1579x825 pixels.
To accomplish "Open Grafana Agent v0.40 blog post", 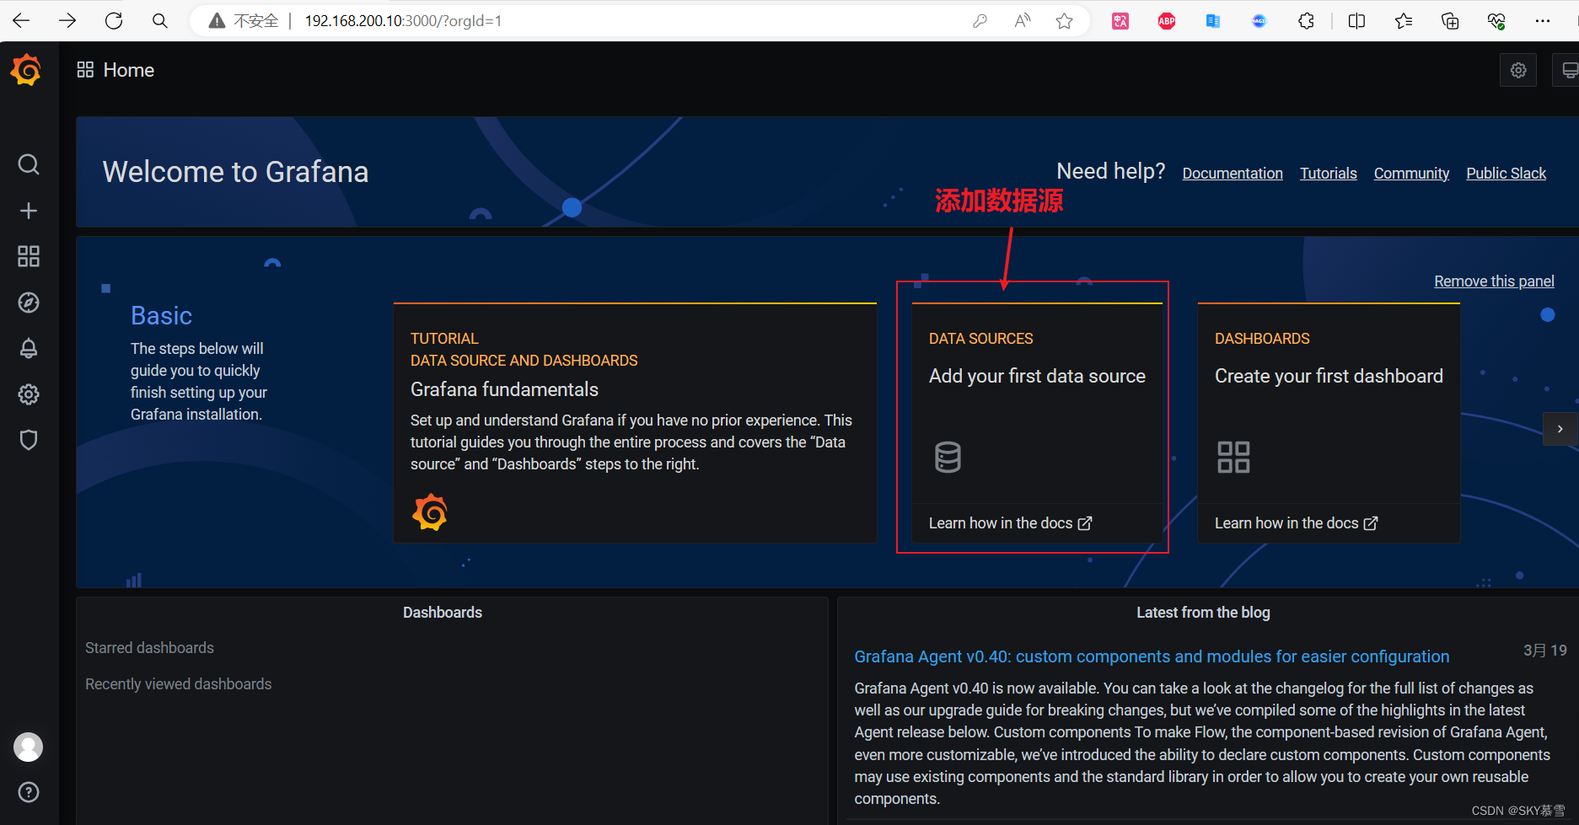I will pos(1152,656).
